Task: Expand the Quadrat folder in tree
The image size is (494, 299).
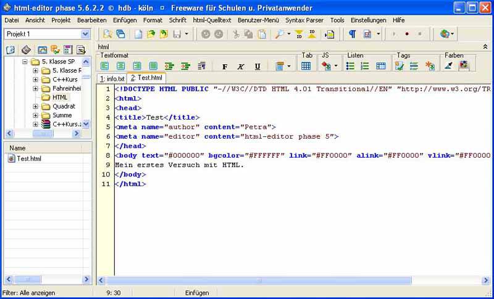Action: [x=36, y=106]
